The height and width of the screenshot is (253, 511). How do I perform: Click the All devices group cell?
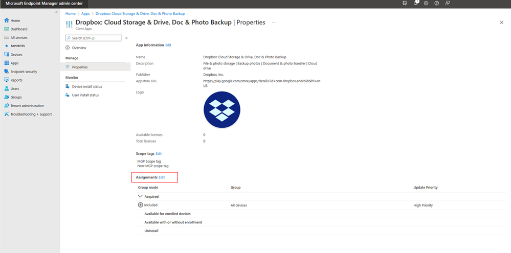(238, 205)
